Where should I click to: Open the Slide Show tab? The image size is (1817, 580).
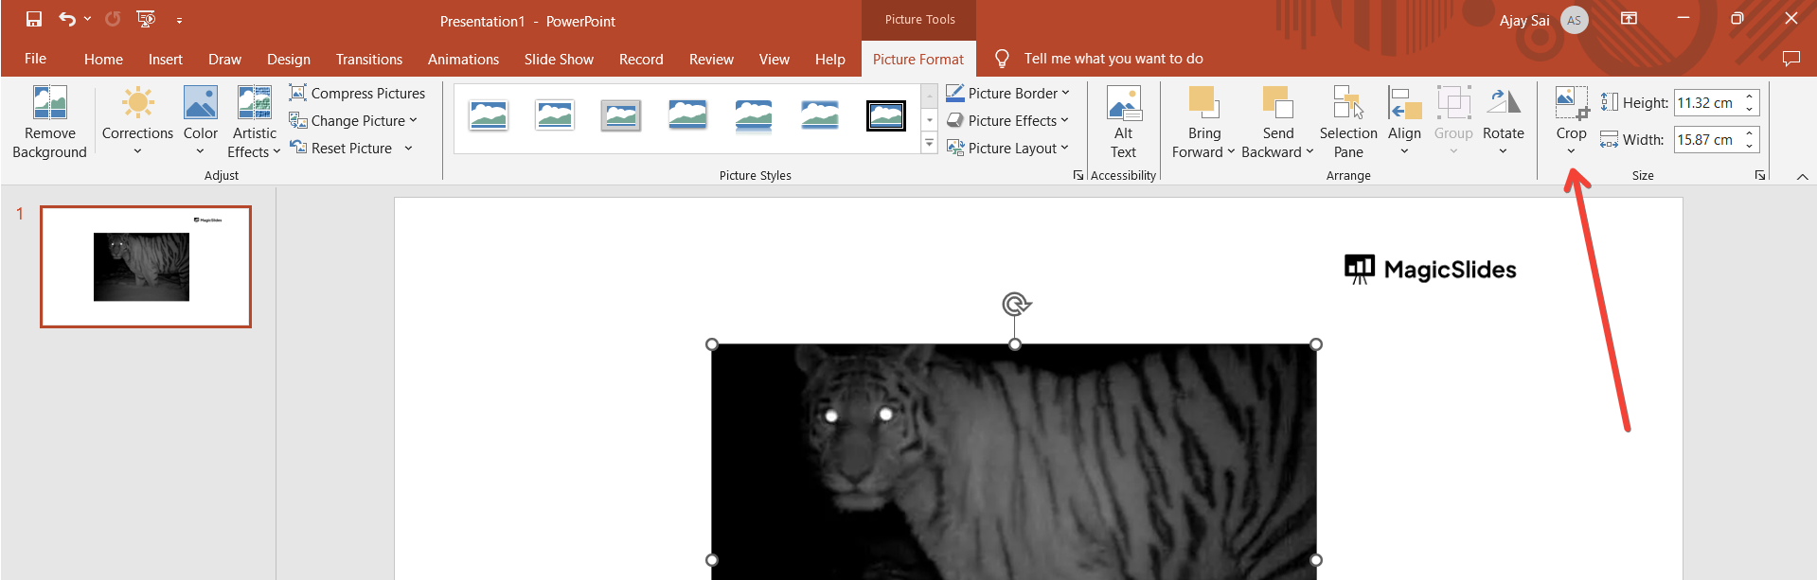[559, 59]
